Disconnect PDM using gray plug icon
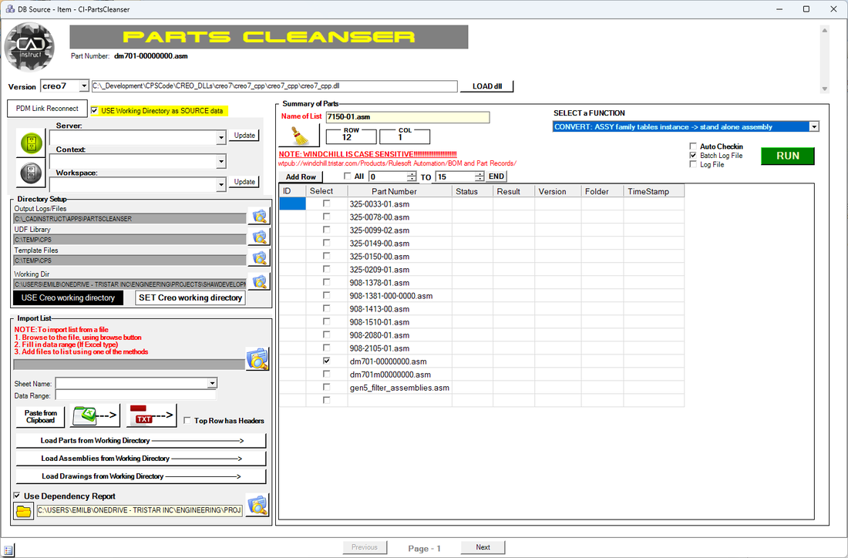 click(29, 173)
